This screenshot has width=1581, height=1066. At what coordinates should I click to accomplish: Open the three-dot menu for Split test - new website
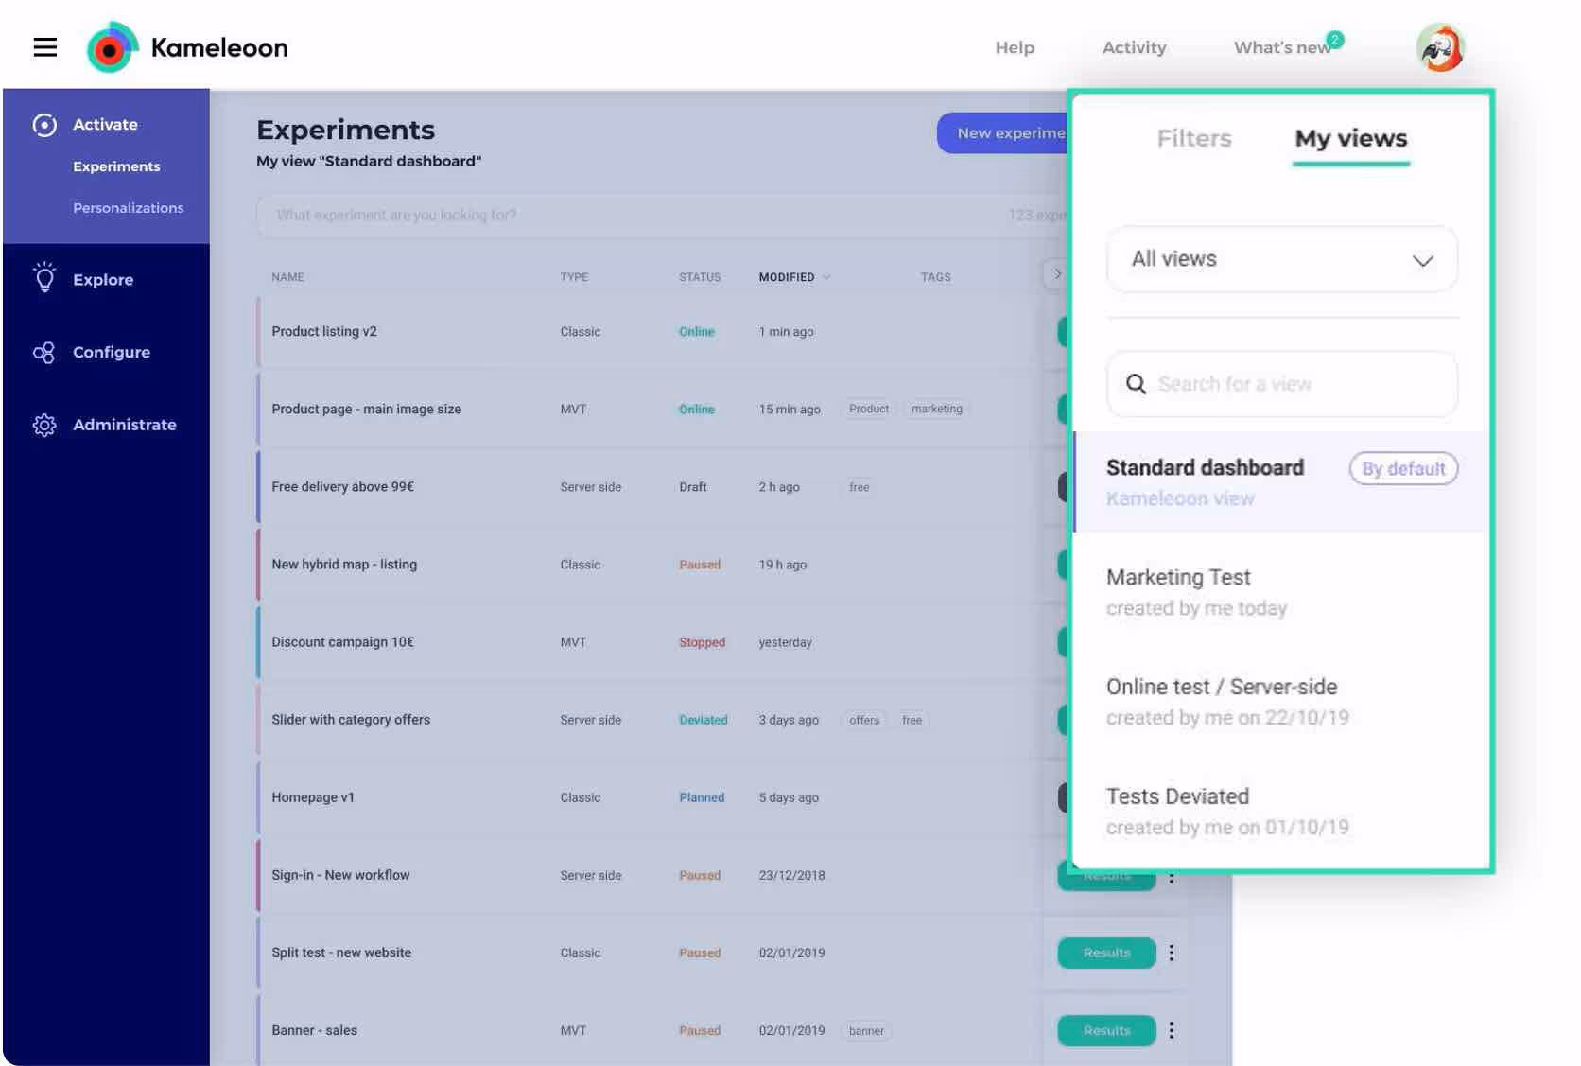pos(1172,952)
